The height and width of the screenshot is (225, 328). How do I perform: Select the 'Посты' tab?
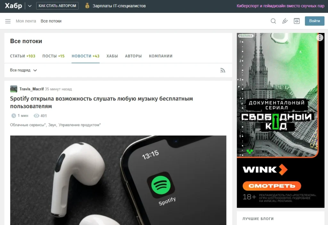coord(53,56)
